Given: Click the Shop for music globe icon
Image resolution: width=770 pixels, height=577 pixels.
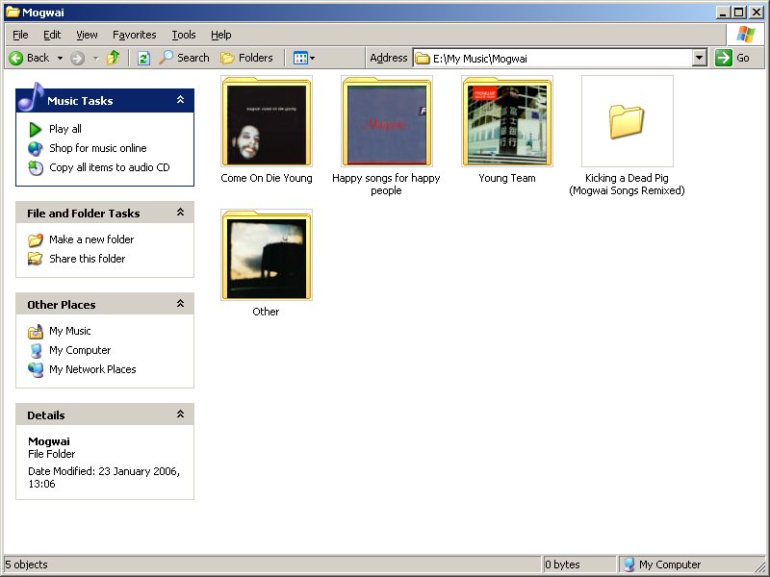Looking at the screenshot, I should [x=36, y=149].
